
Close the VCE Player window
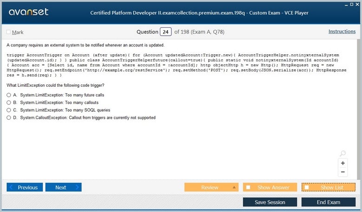pyautogui.click(x=357, y=4)
